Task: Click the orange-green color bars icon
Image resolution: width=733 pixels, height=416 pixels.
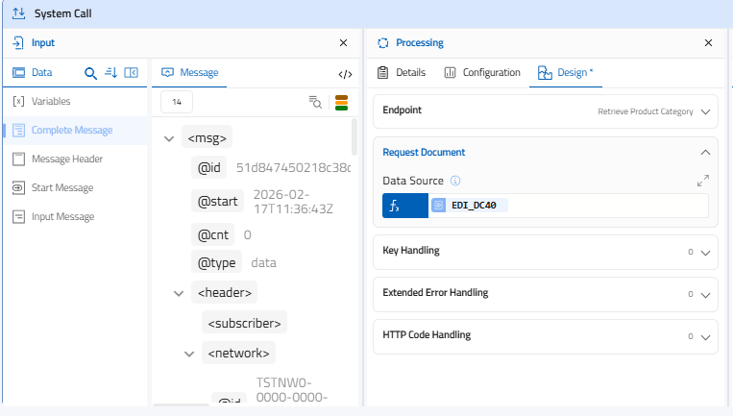Action: (x=341, y=103)
